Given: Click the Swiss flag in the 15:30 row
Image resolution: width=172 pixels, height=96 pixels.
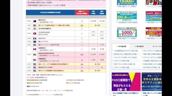Looking at the screenshot, I should coord(35,34).
